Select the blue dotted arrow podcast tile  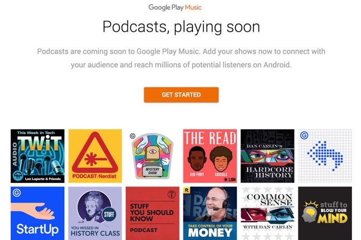pos(325,156)
